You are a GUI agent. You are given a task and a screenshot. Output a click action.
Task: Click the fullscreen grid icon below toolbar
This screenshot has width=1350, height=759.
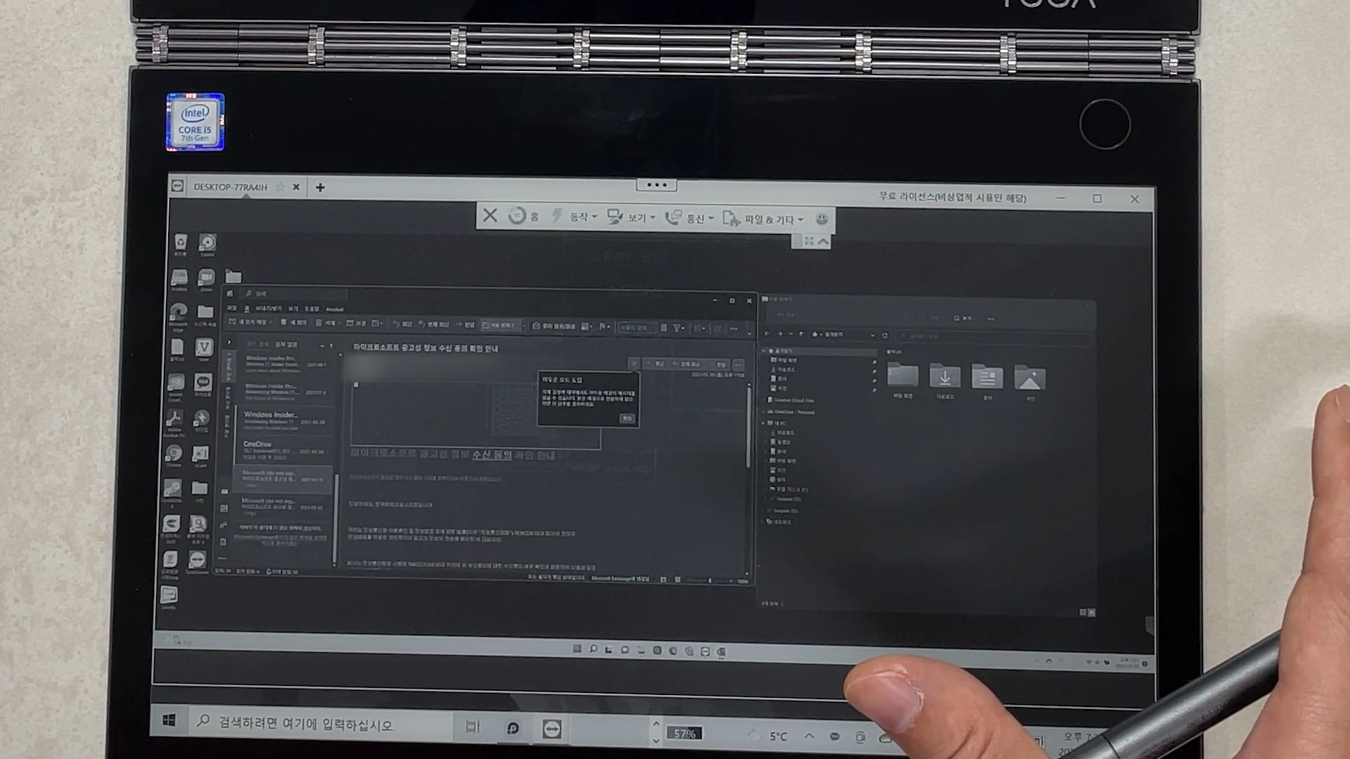(809, 241)
